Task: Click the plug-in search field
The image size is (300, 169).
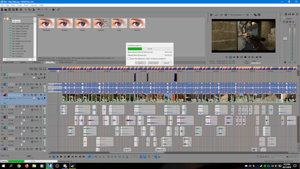Action: pyautogui.click(x=20, y=15)
